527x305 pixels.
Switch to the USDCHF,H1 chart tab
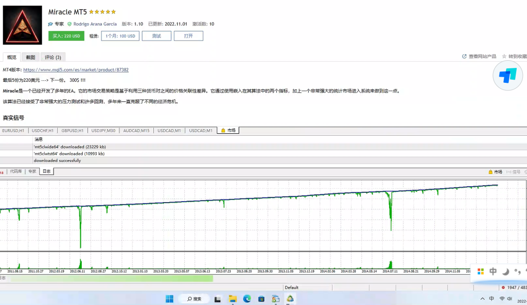click(x=43, y=130)
